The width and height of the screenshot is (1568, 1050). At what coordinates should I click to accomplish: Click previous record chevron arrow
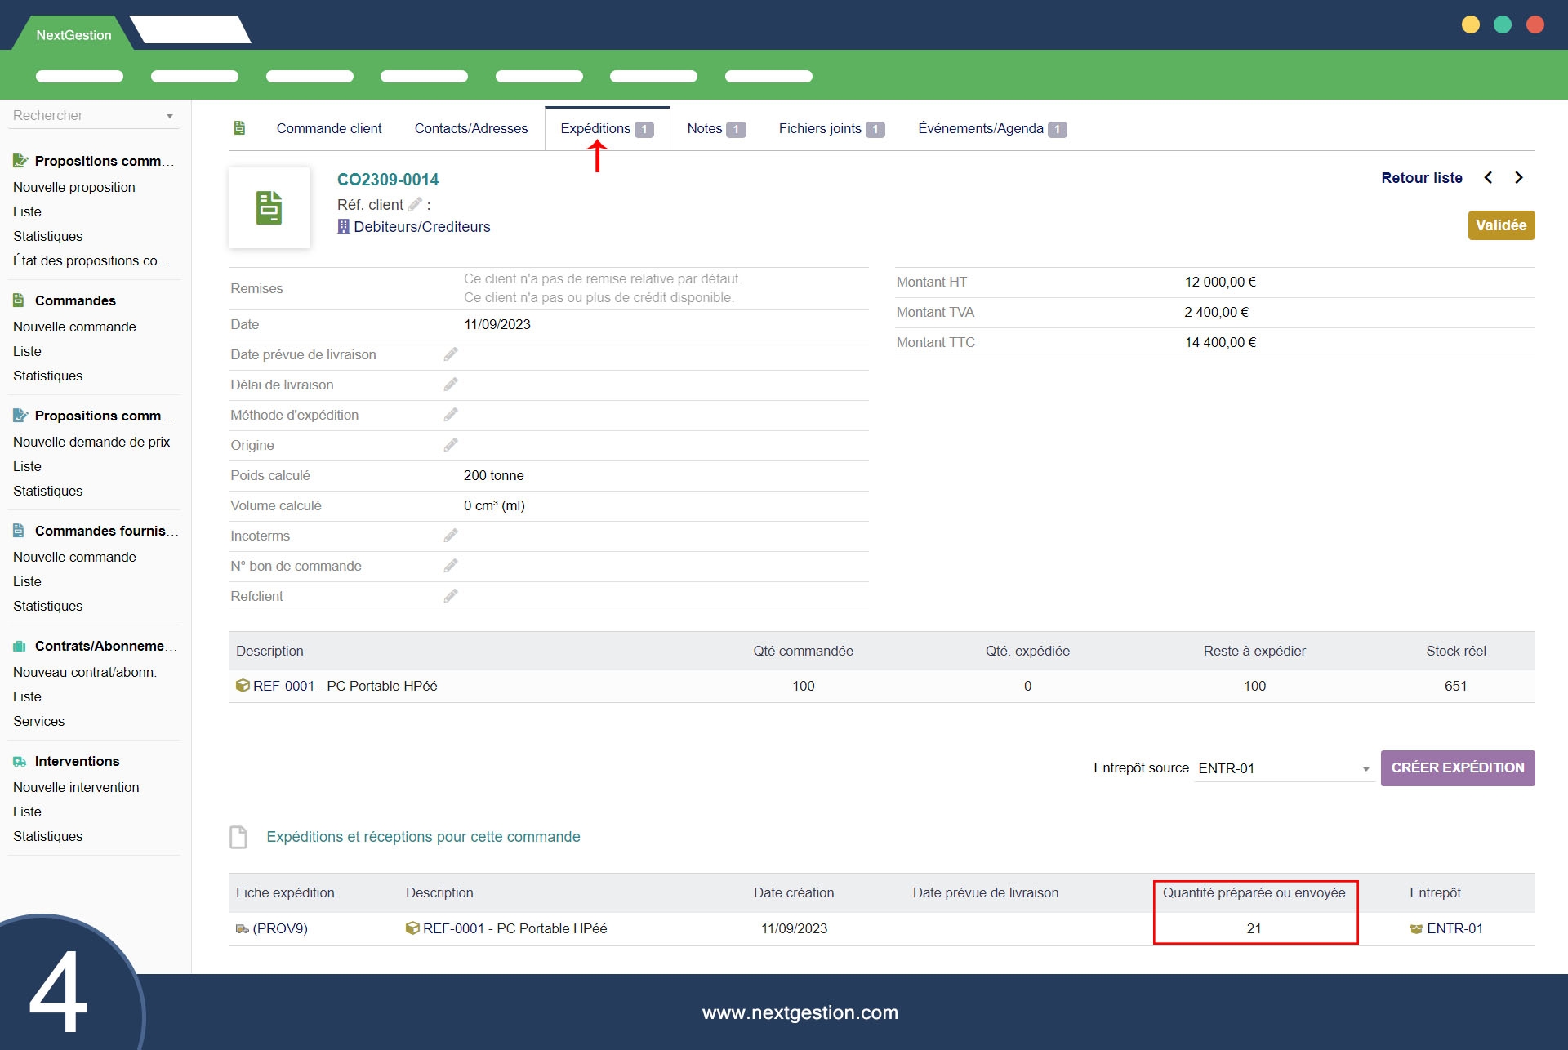point(1488,178)
